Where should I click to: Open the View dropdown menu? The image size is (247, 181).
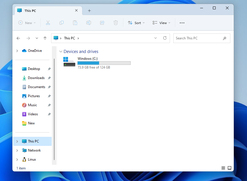coord(161,23)
